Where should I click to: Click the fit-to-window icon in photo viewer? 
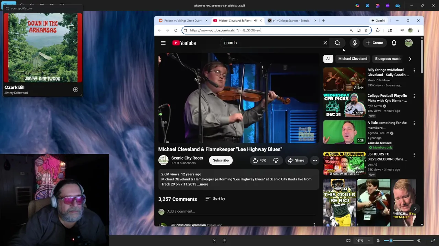[348, 241]
